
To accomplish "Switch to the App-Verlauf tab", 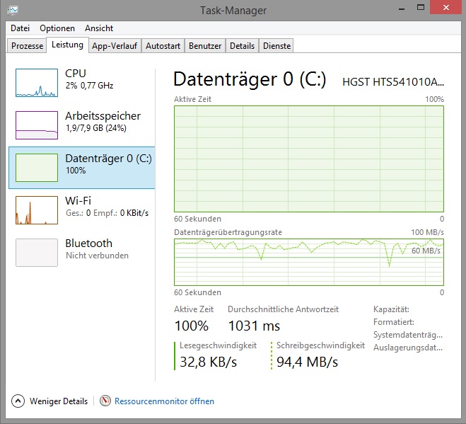I will click(114, 46).
